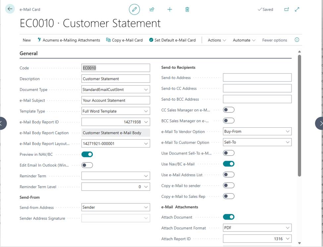This screenshot has width=323, height=247.
Task: Click the Code field
Action: coord(116,68)
